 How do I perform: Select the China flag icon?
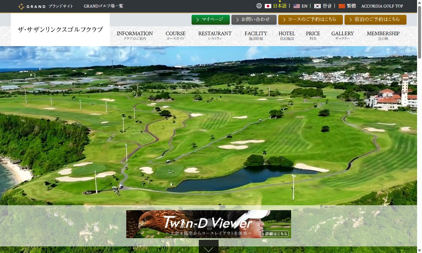pyautogui.click(x=342, y=6)
